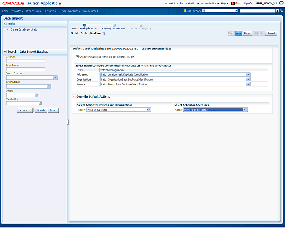The width and height of the screenshot is (285, 228).
Task: Click the Accessibility link
Action: coord(171,4)
